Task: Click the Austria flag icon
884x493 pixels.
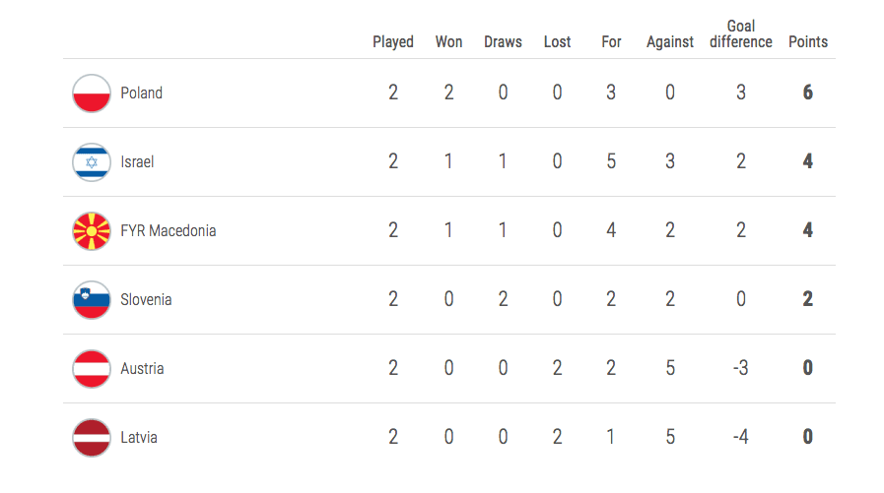Action: (92, 369)
